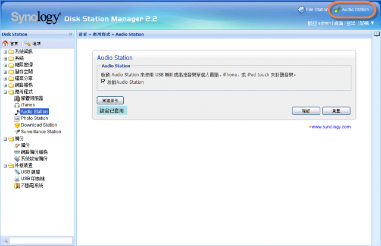Click the home icon in sidebar toolbar

click(5, 43)
